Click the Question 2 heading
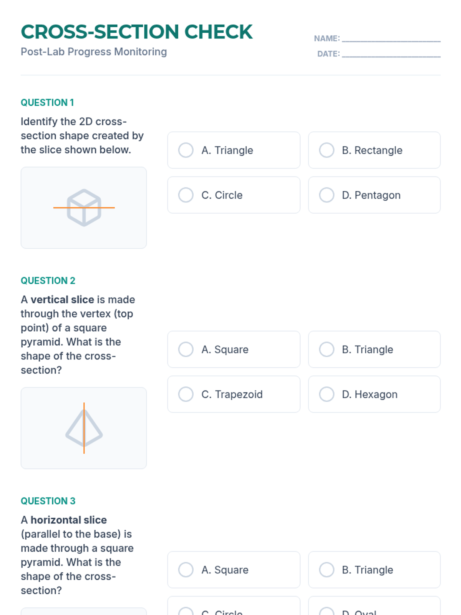The width and height of the screenshot is (461, 615). [x=48, y=281]
